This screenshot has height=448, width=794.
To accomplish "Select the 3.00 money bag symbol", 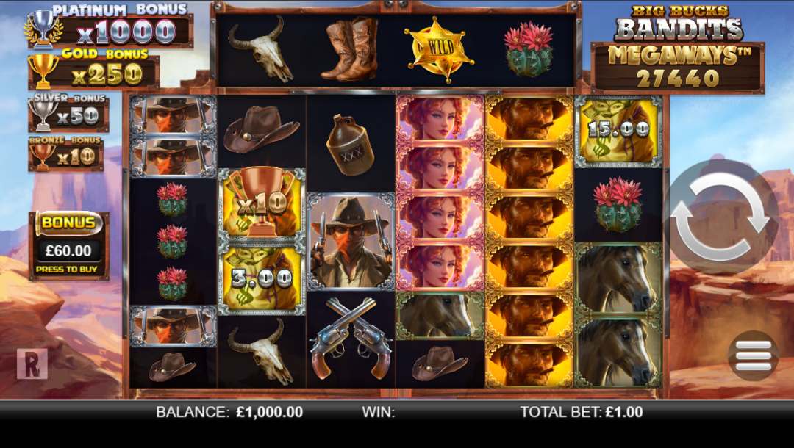I will (x=262, y=278).
